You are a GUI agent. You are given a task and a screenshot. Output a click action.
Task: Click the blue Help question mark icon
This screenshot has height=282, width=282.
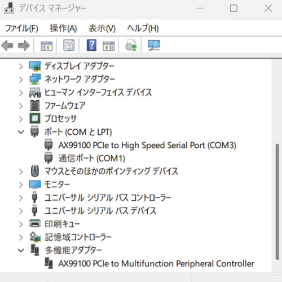91,45
